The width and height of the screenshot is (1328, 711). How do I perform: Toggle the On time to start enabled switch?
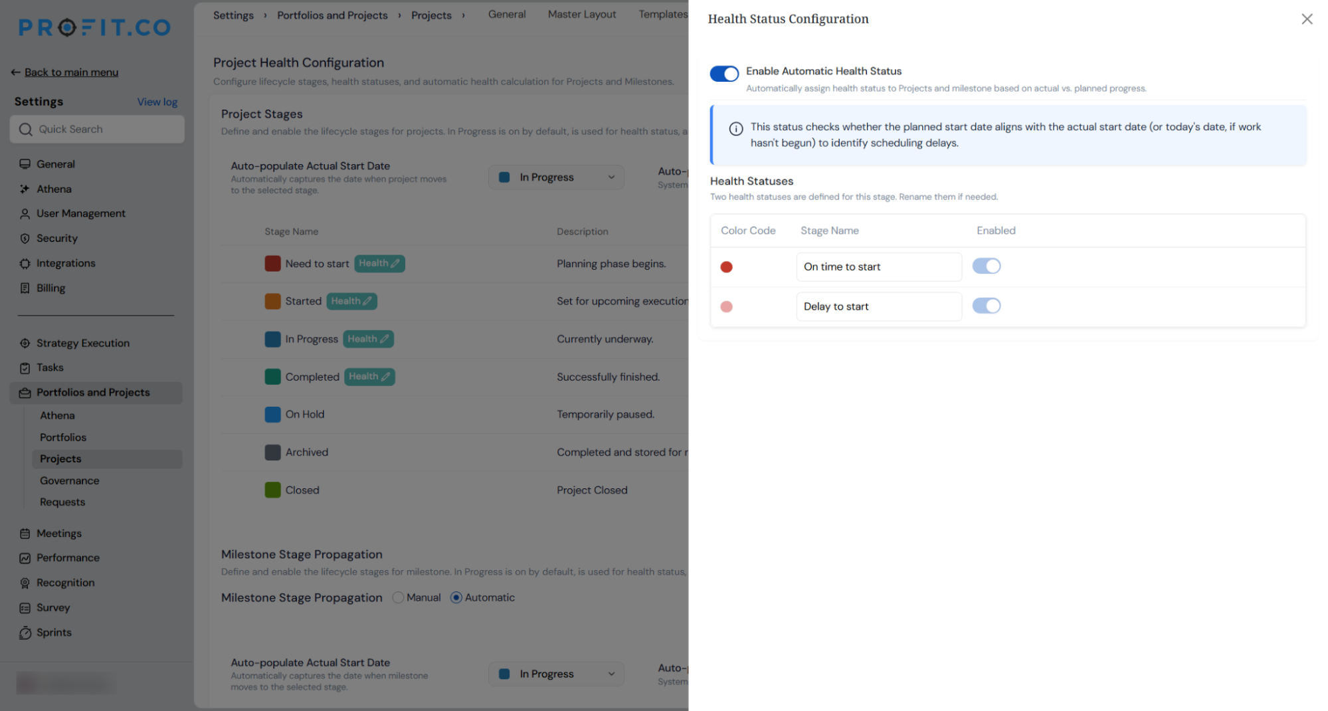pos(987,266)
